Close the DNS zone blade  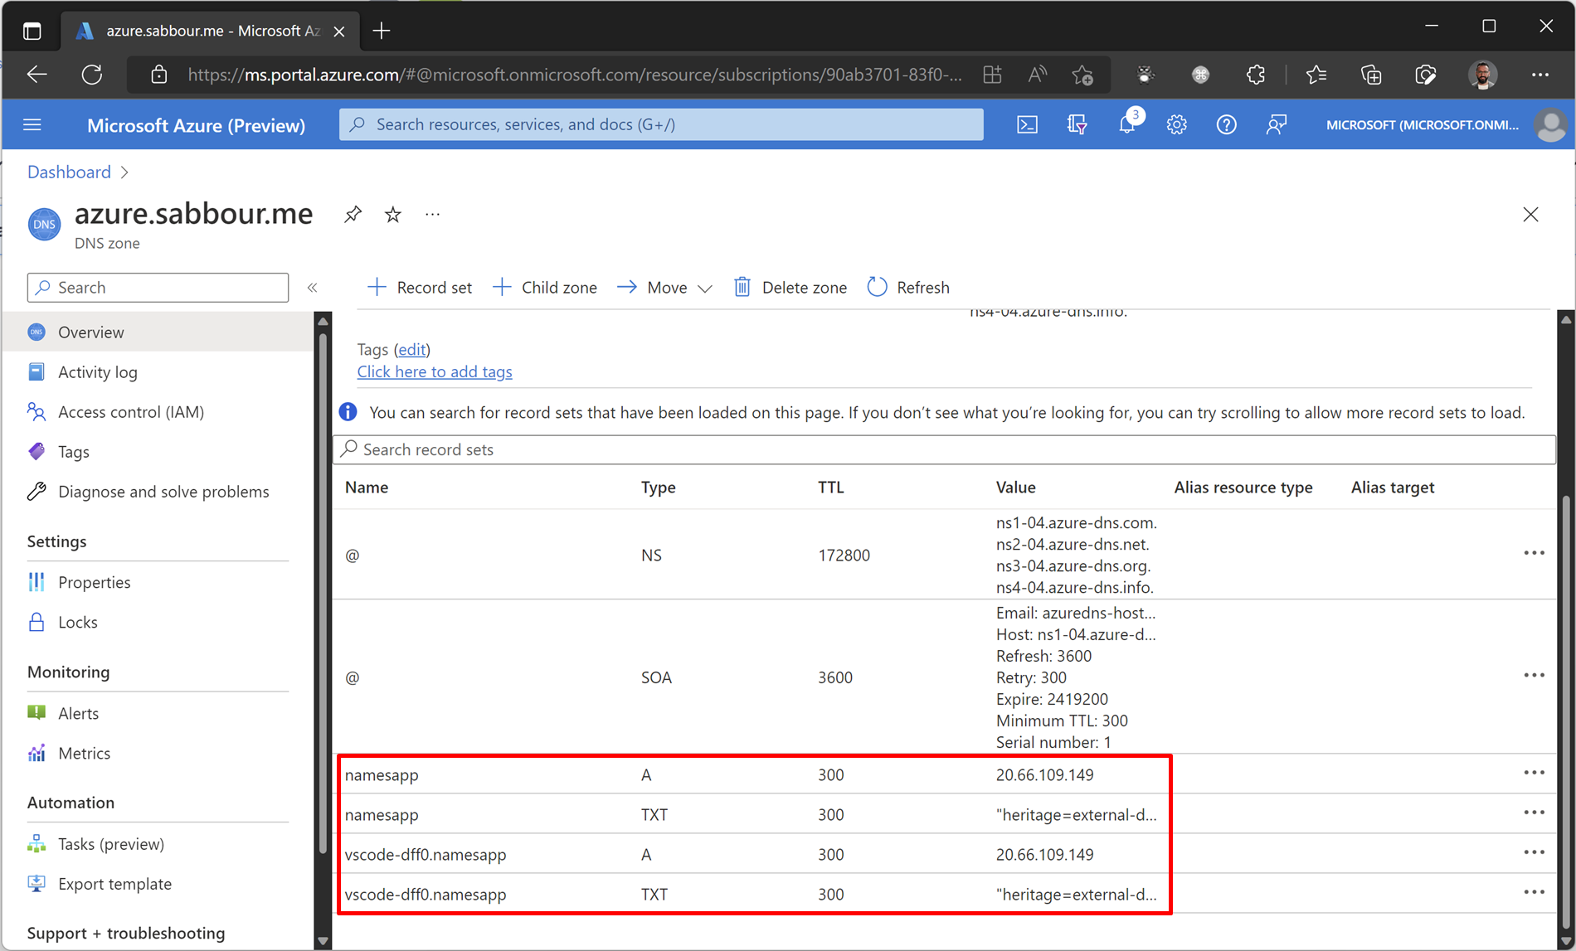[1530, 215]
